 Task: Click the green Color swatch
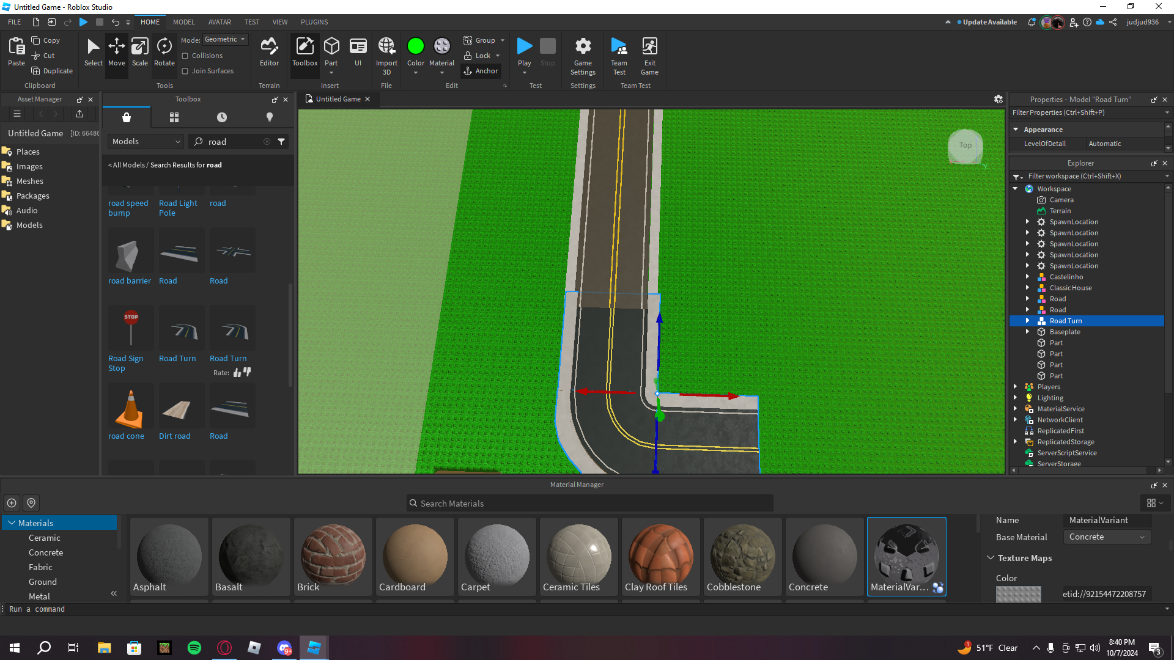click(415, 46)
